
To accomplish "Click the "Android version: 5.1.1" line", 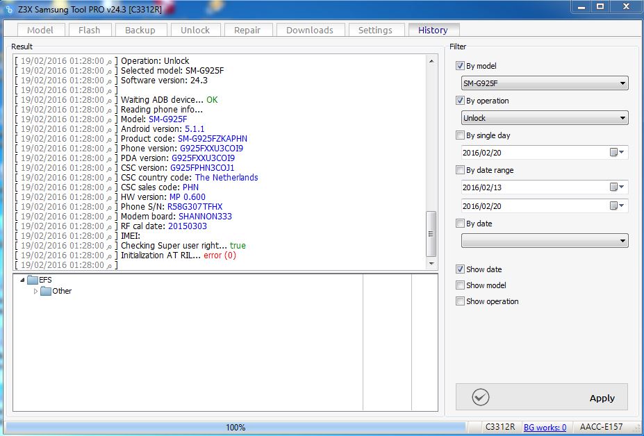I will tap(163, 129).
